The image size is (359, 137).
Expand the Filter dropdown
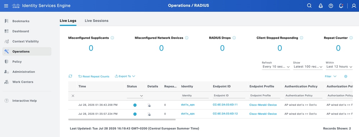click(x=331, y=76)
